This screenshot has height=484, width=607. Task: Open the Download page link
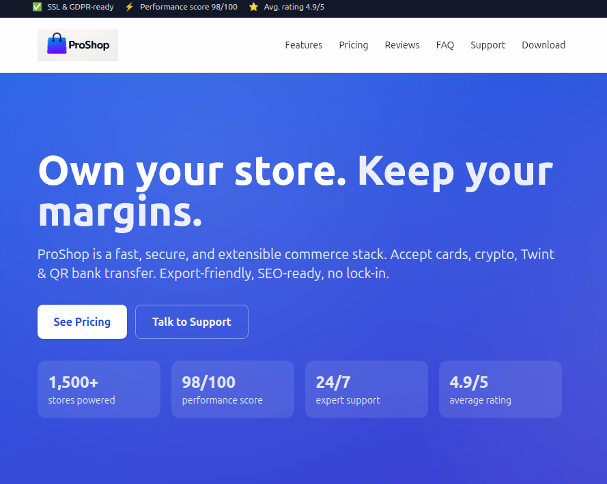(543, 45)
